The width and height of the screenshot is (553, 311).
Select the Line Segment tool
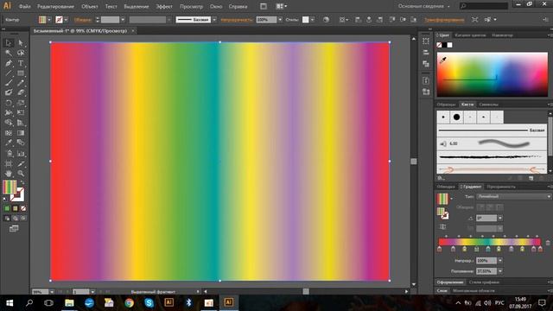[9, 73]
